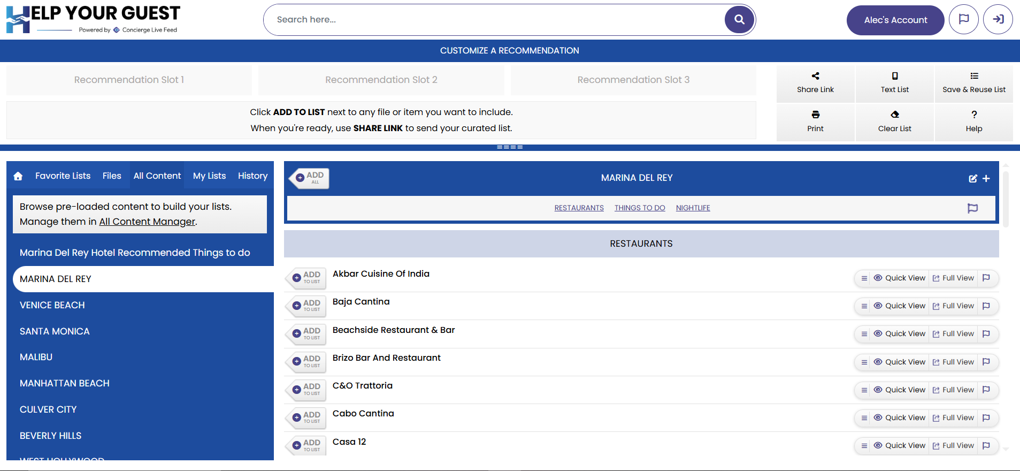The width and height of the screenshot is (1020, 471).
Task: Click the search magnifier button
Action: pos(739,20)
